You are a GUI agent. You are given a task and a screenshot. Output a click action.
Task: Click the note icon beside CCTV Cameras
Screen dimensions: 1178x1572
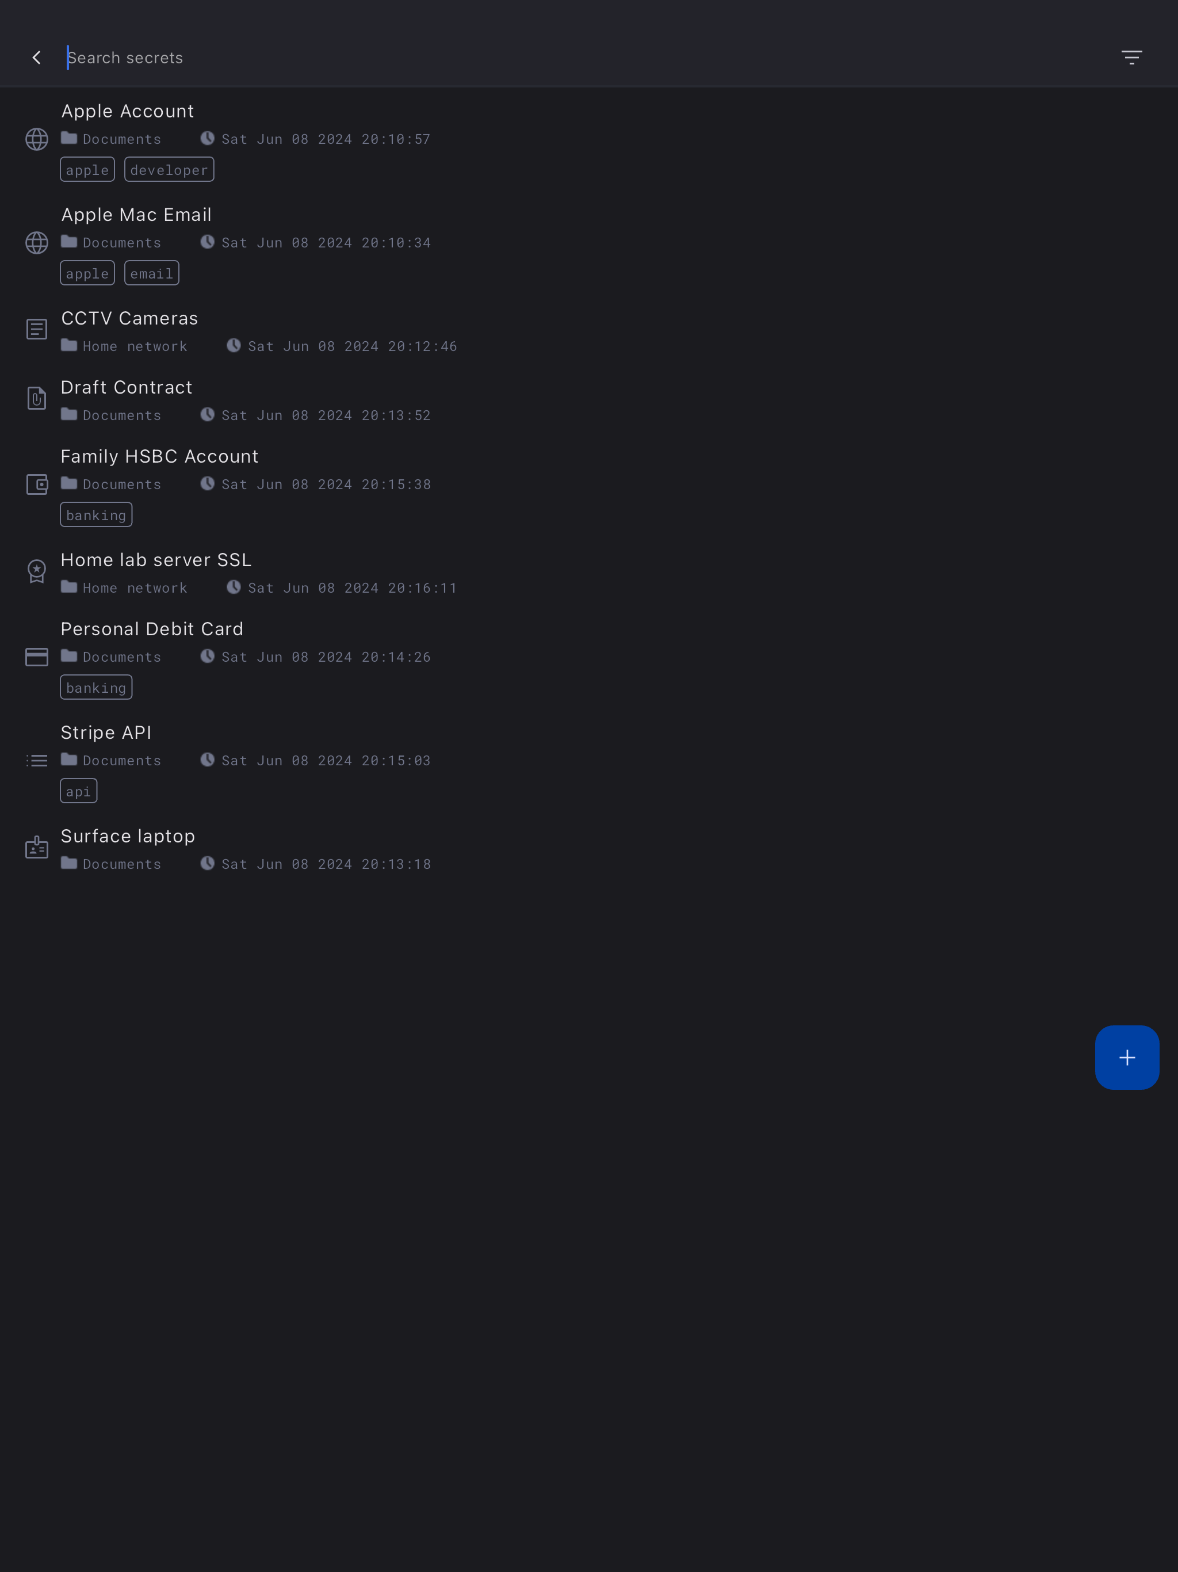(x=37, y=329)
